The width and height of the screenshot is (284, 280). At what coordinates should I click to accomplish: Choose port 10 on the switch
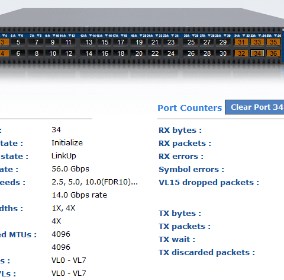click(x=53, y=53)
